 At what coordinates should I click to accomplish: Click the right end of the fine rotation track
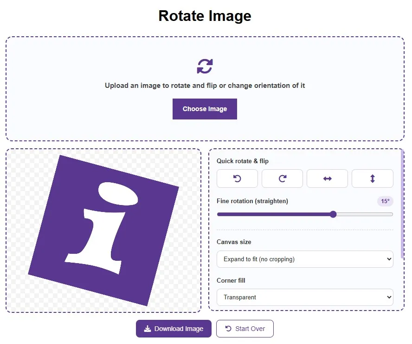coord(391,214)
